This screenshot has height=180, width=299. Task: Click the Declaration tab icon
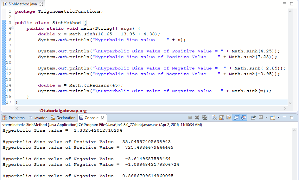tap(53, 118)
